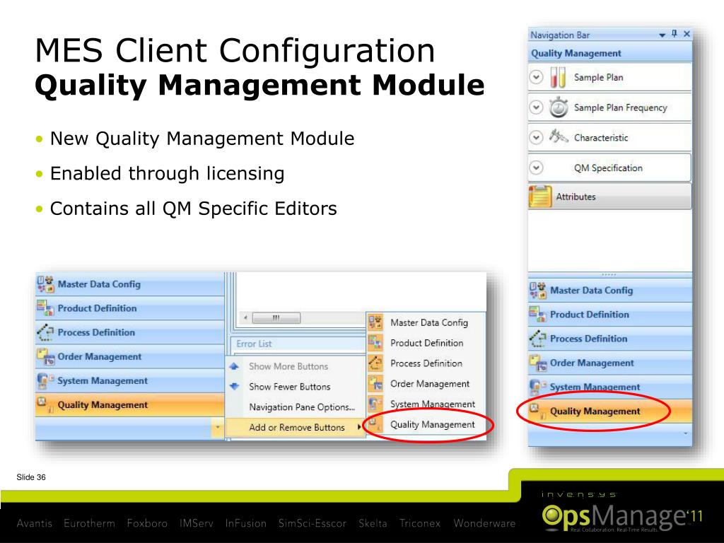Click System Management icon in Navigation Bar

[x=537, y=387]
